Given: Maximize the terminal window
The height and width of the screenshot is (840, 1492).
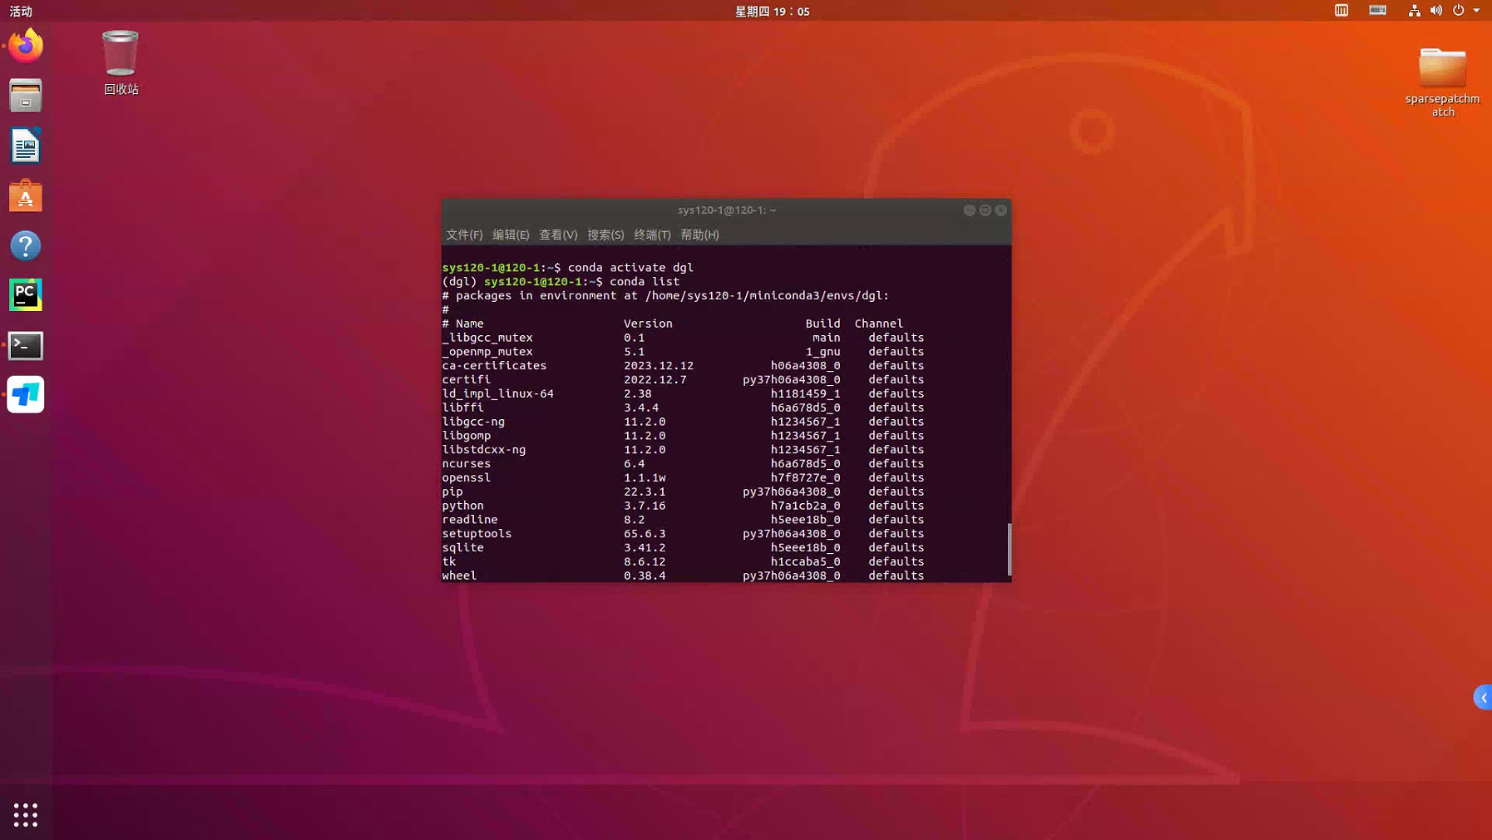Looking at the screenshot, I should [x=985, y=210].
